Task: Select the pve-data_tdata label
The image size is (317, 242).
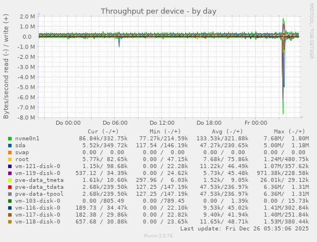Action: [x=39, y=187]
